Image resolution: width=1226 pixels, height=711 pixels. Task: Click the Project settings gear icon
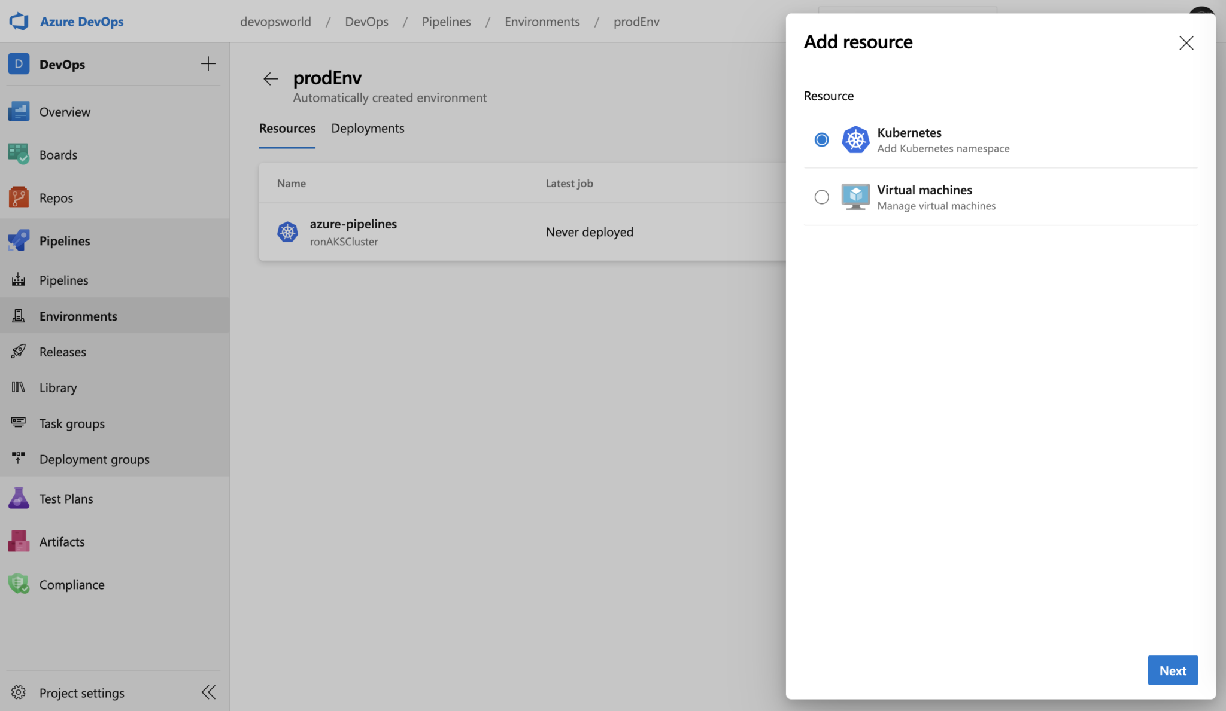[19, 692]
